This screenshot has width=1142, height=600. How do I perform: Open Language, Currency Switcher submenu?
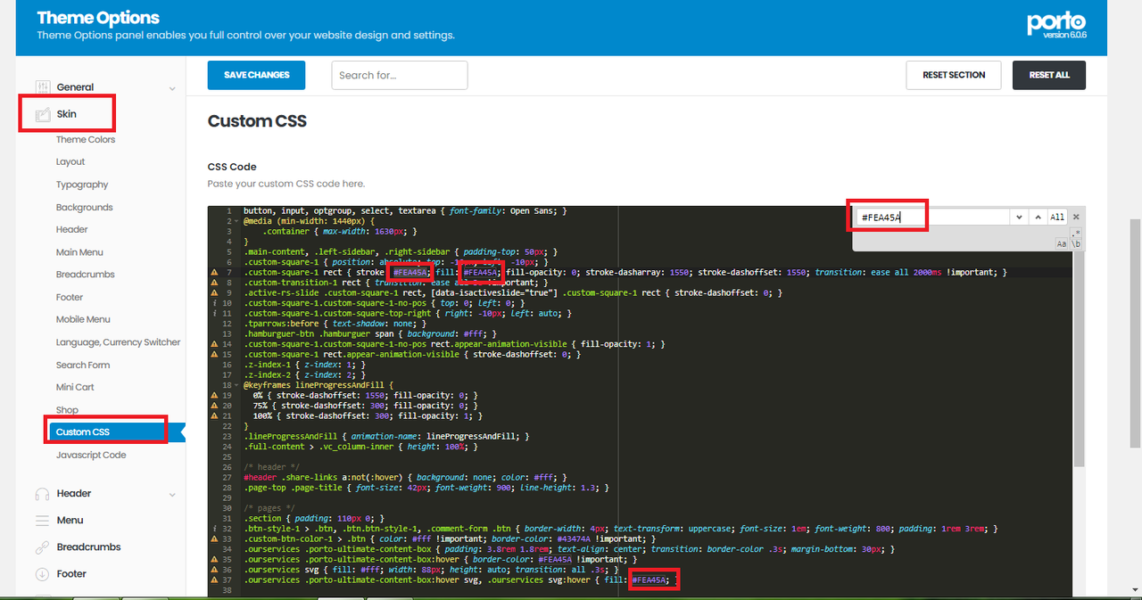tap(119, 342)
